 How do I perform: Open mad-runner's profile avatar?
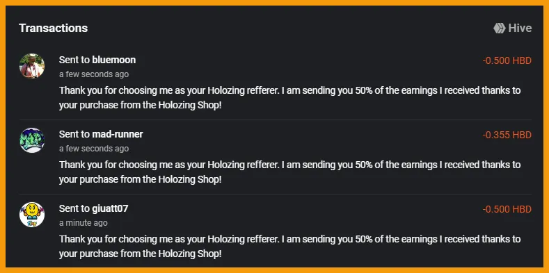[x=32, y=140]
